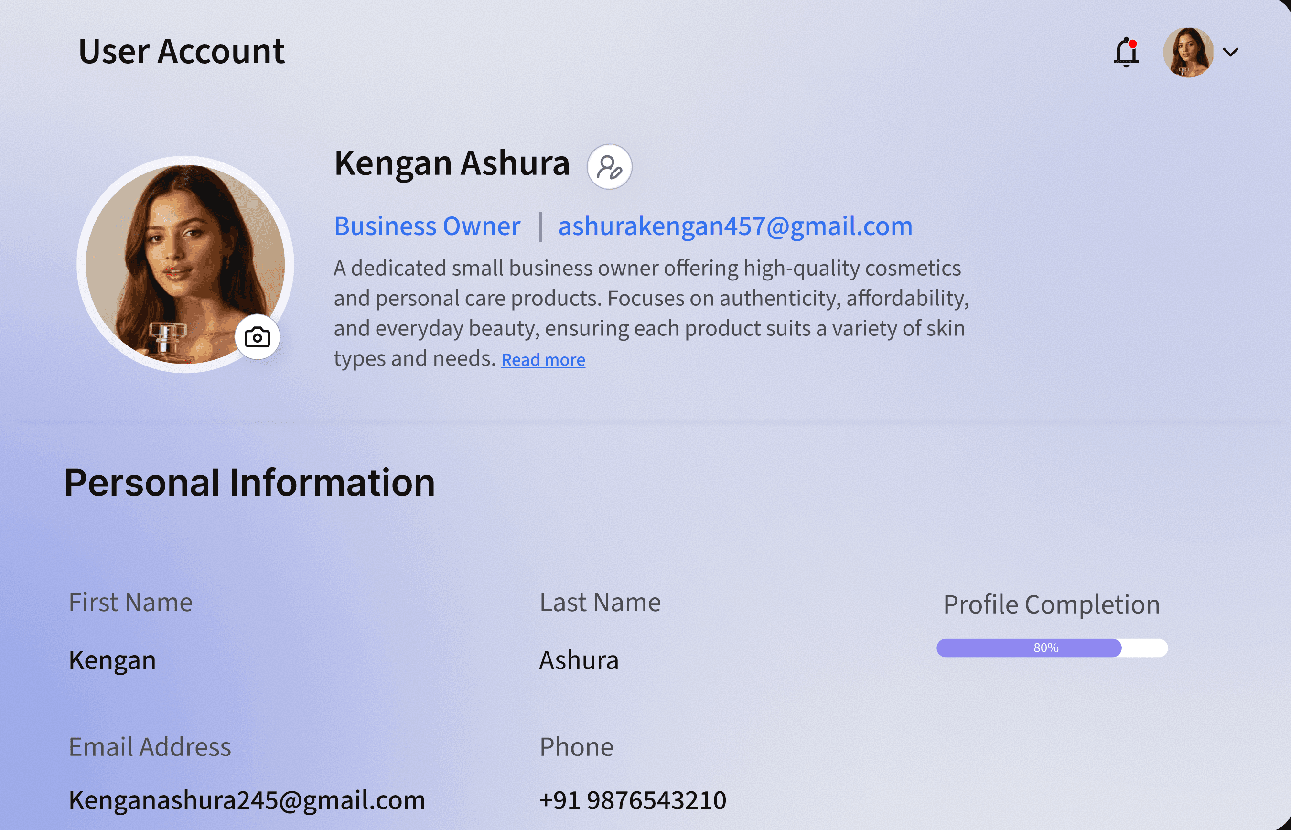Click the First Name value Kengan

(x=112, y=660)
